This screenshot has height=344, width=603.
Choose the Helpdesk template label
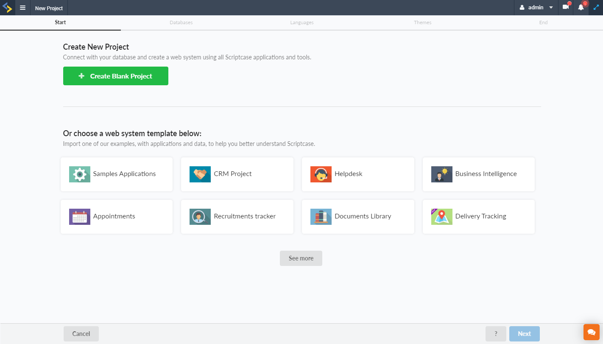349,174
